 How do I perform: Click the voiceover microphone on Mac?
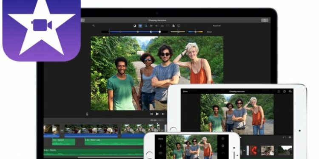87,114
